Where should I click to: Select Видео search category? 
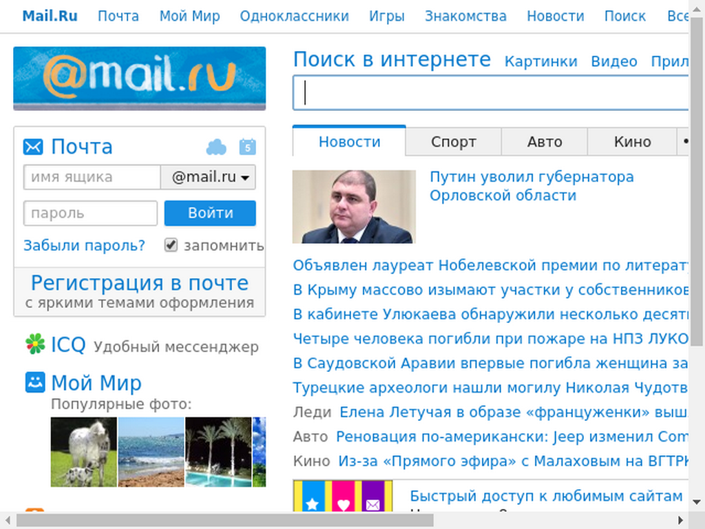[x=614, y=61]
